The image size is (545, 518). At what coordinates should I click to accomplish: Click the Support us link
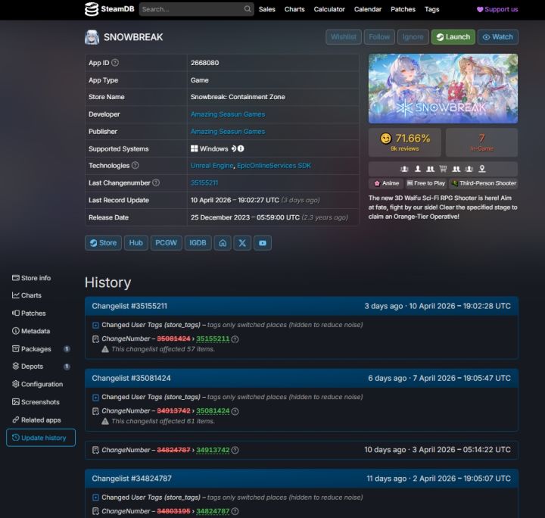tap(497, 9)
